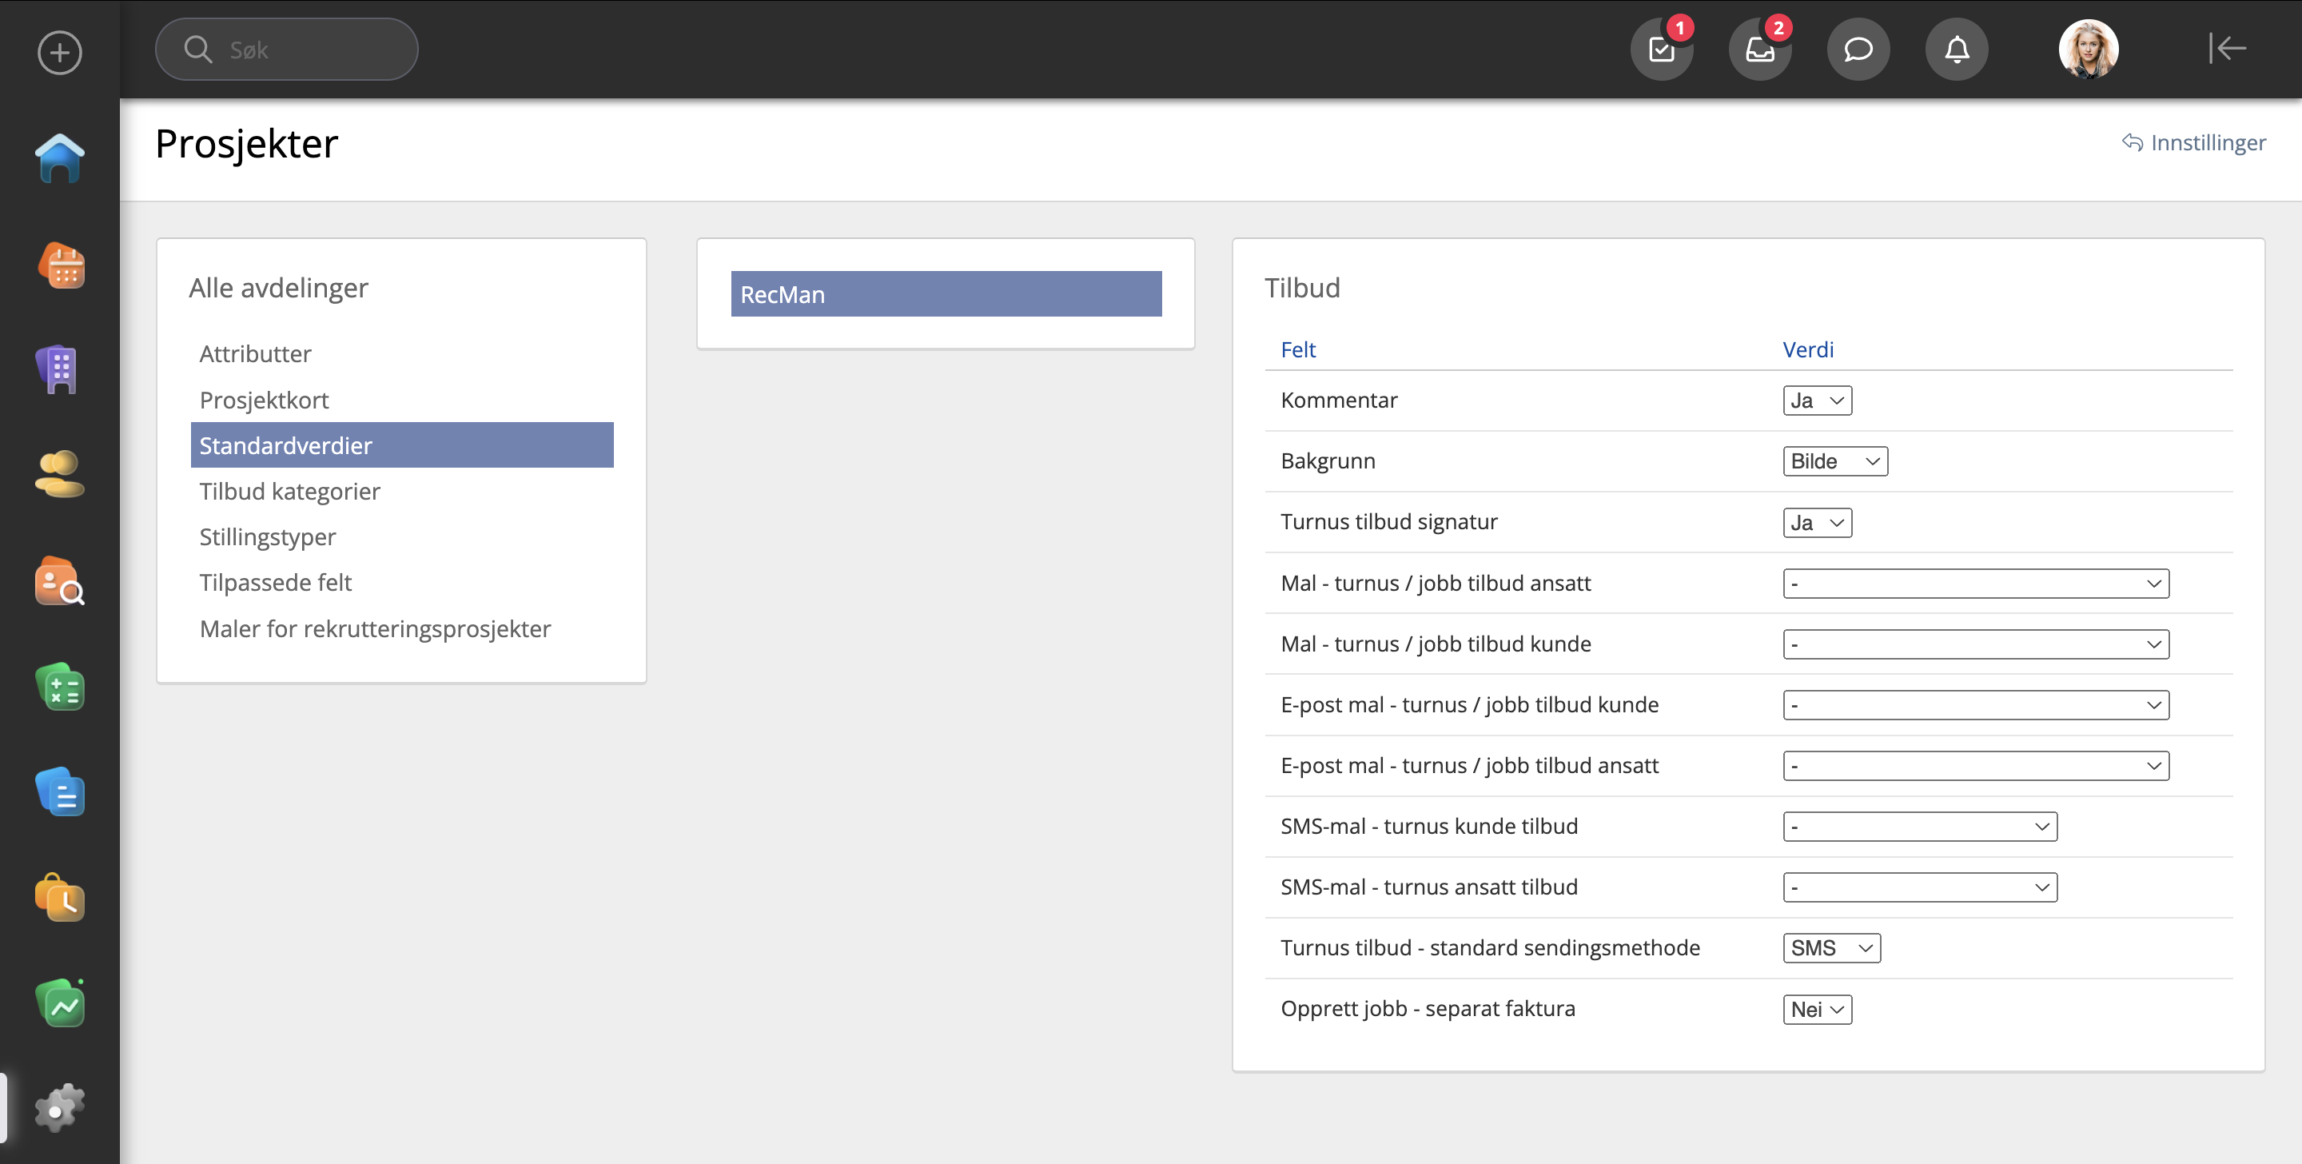
Task: Open the green calculator icon
Action: (x=59, y=688)
